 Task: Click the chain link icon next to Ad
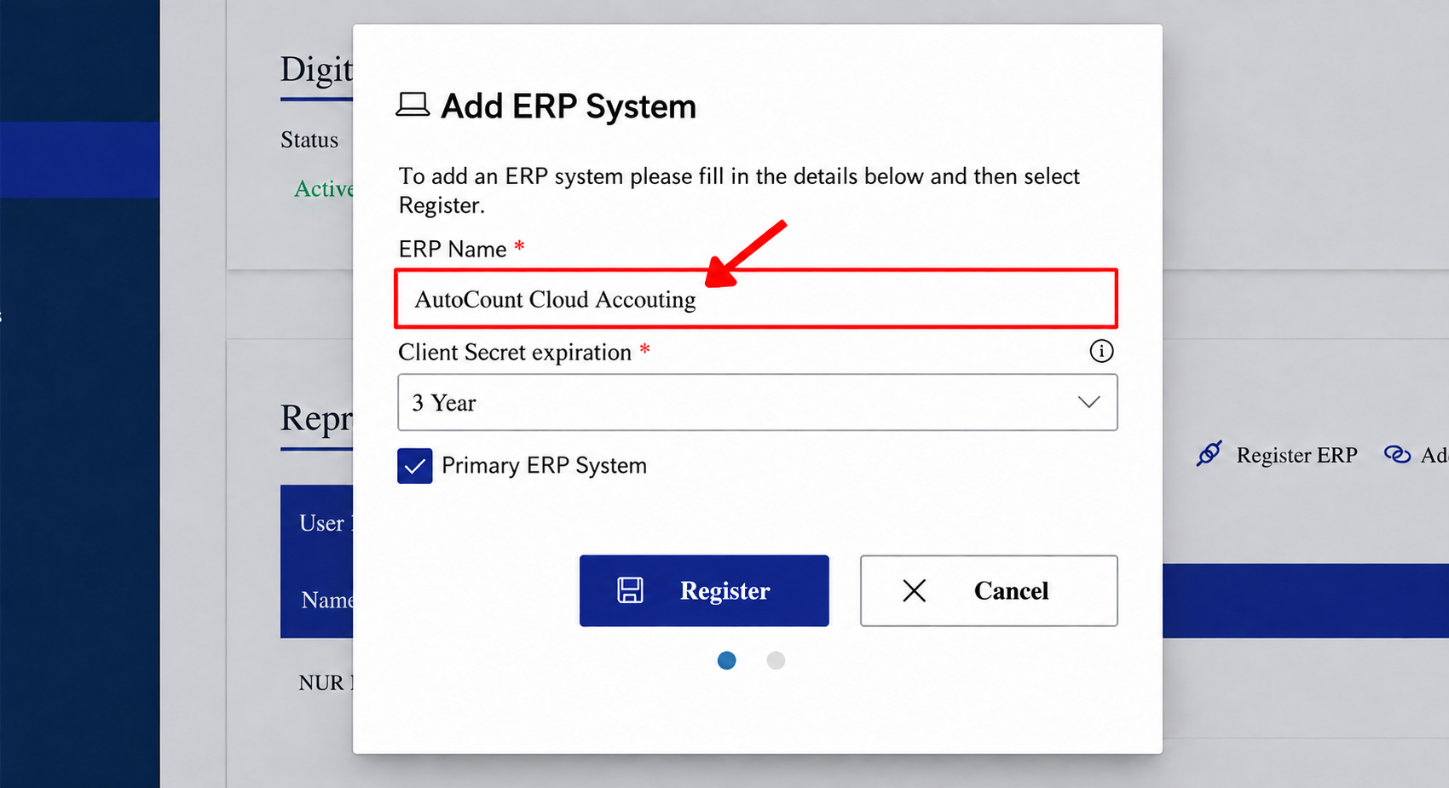click(x=1397, y=455)
